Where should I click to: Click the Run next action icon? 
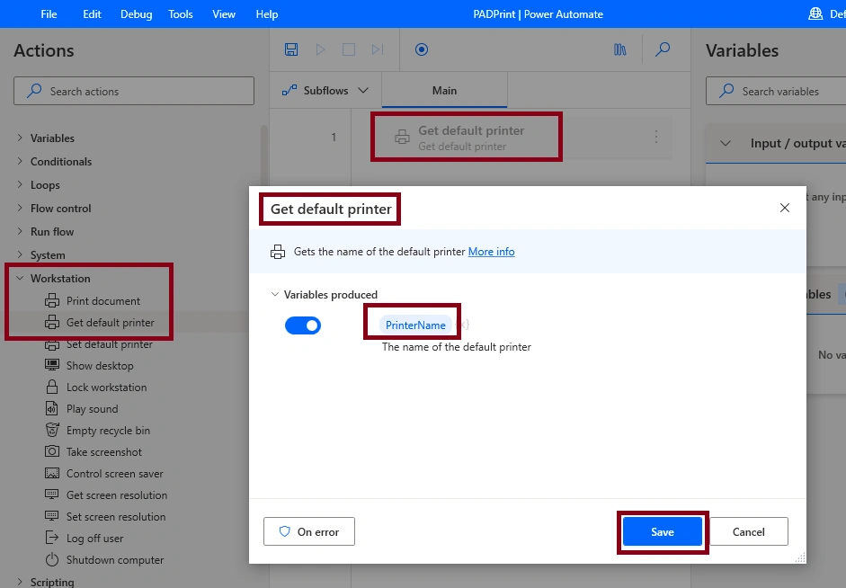click(x=378, y=49)
